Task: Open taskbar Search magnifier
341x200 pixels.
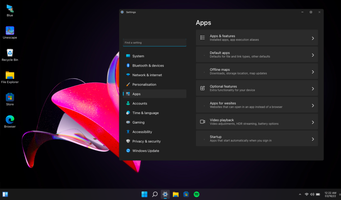Action: [155, 194]
